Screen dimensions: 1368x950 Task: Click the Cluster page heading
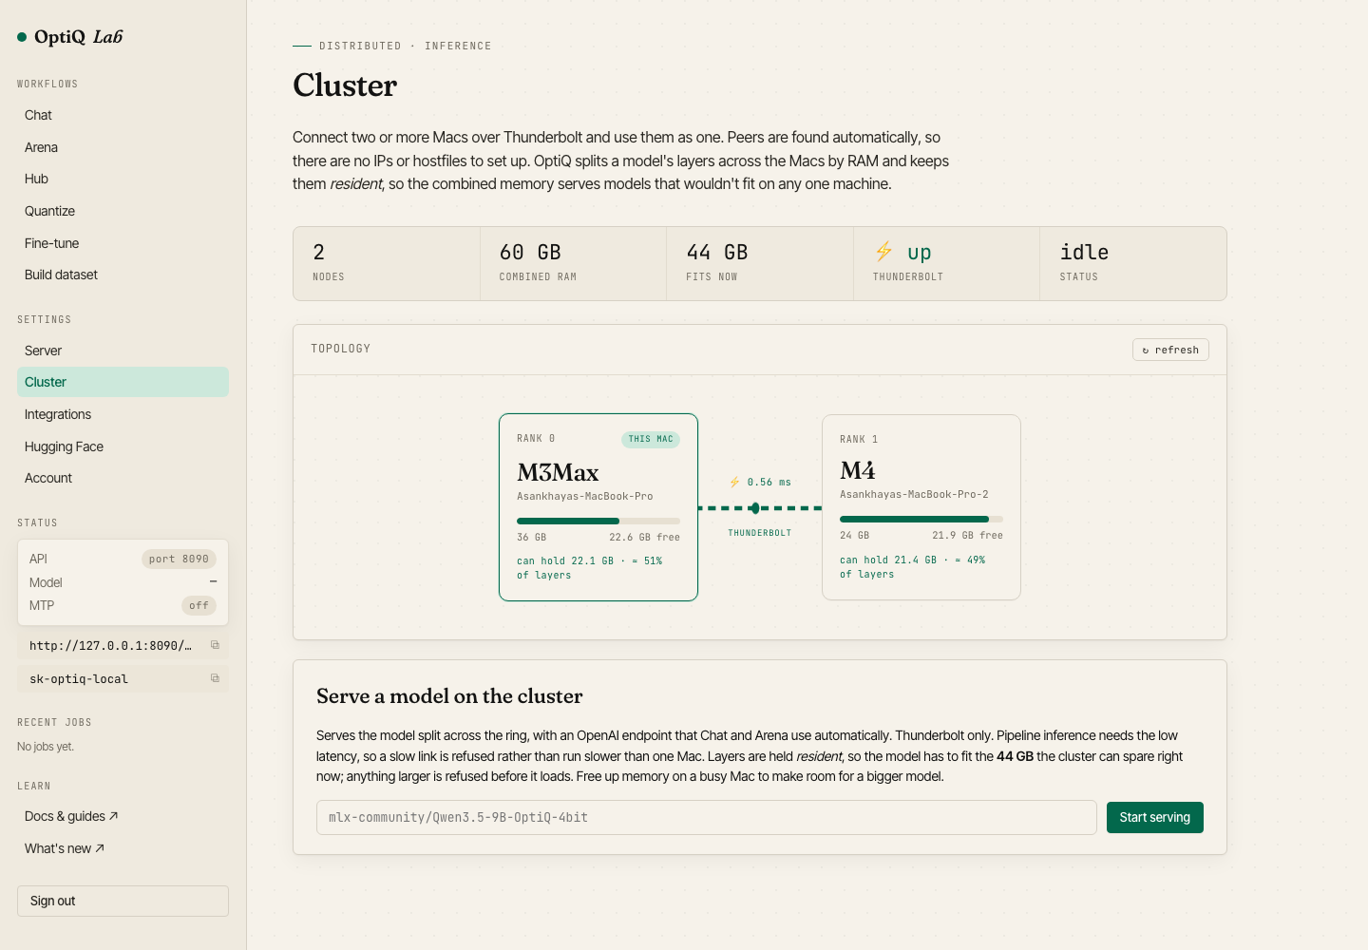(x=345, y=85)
